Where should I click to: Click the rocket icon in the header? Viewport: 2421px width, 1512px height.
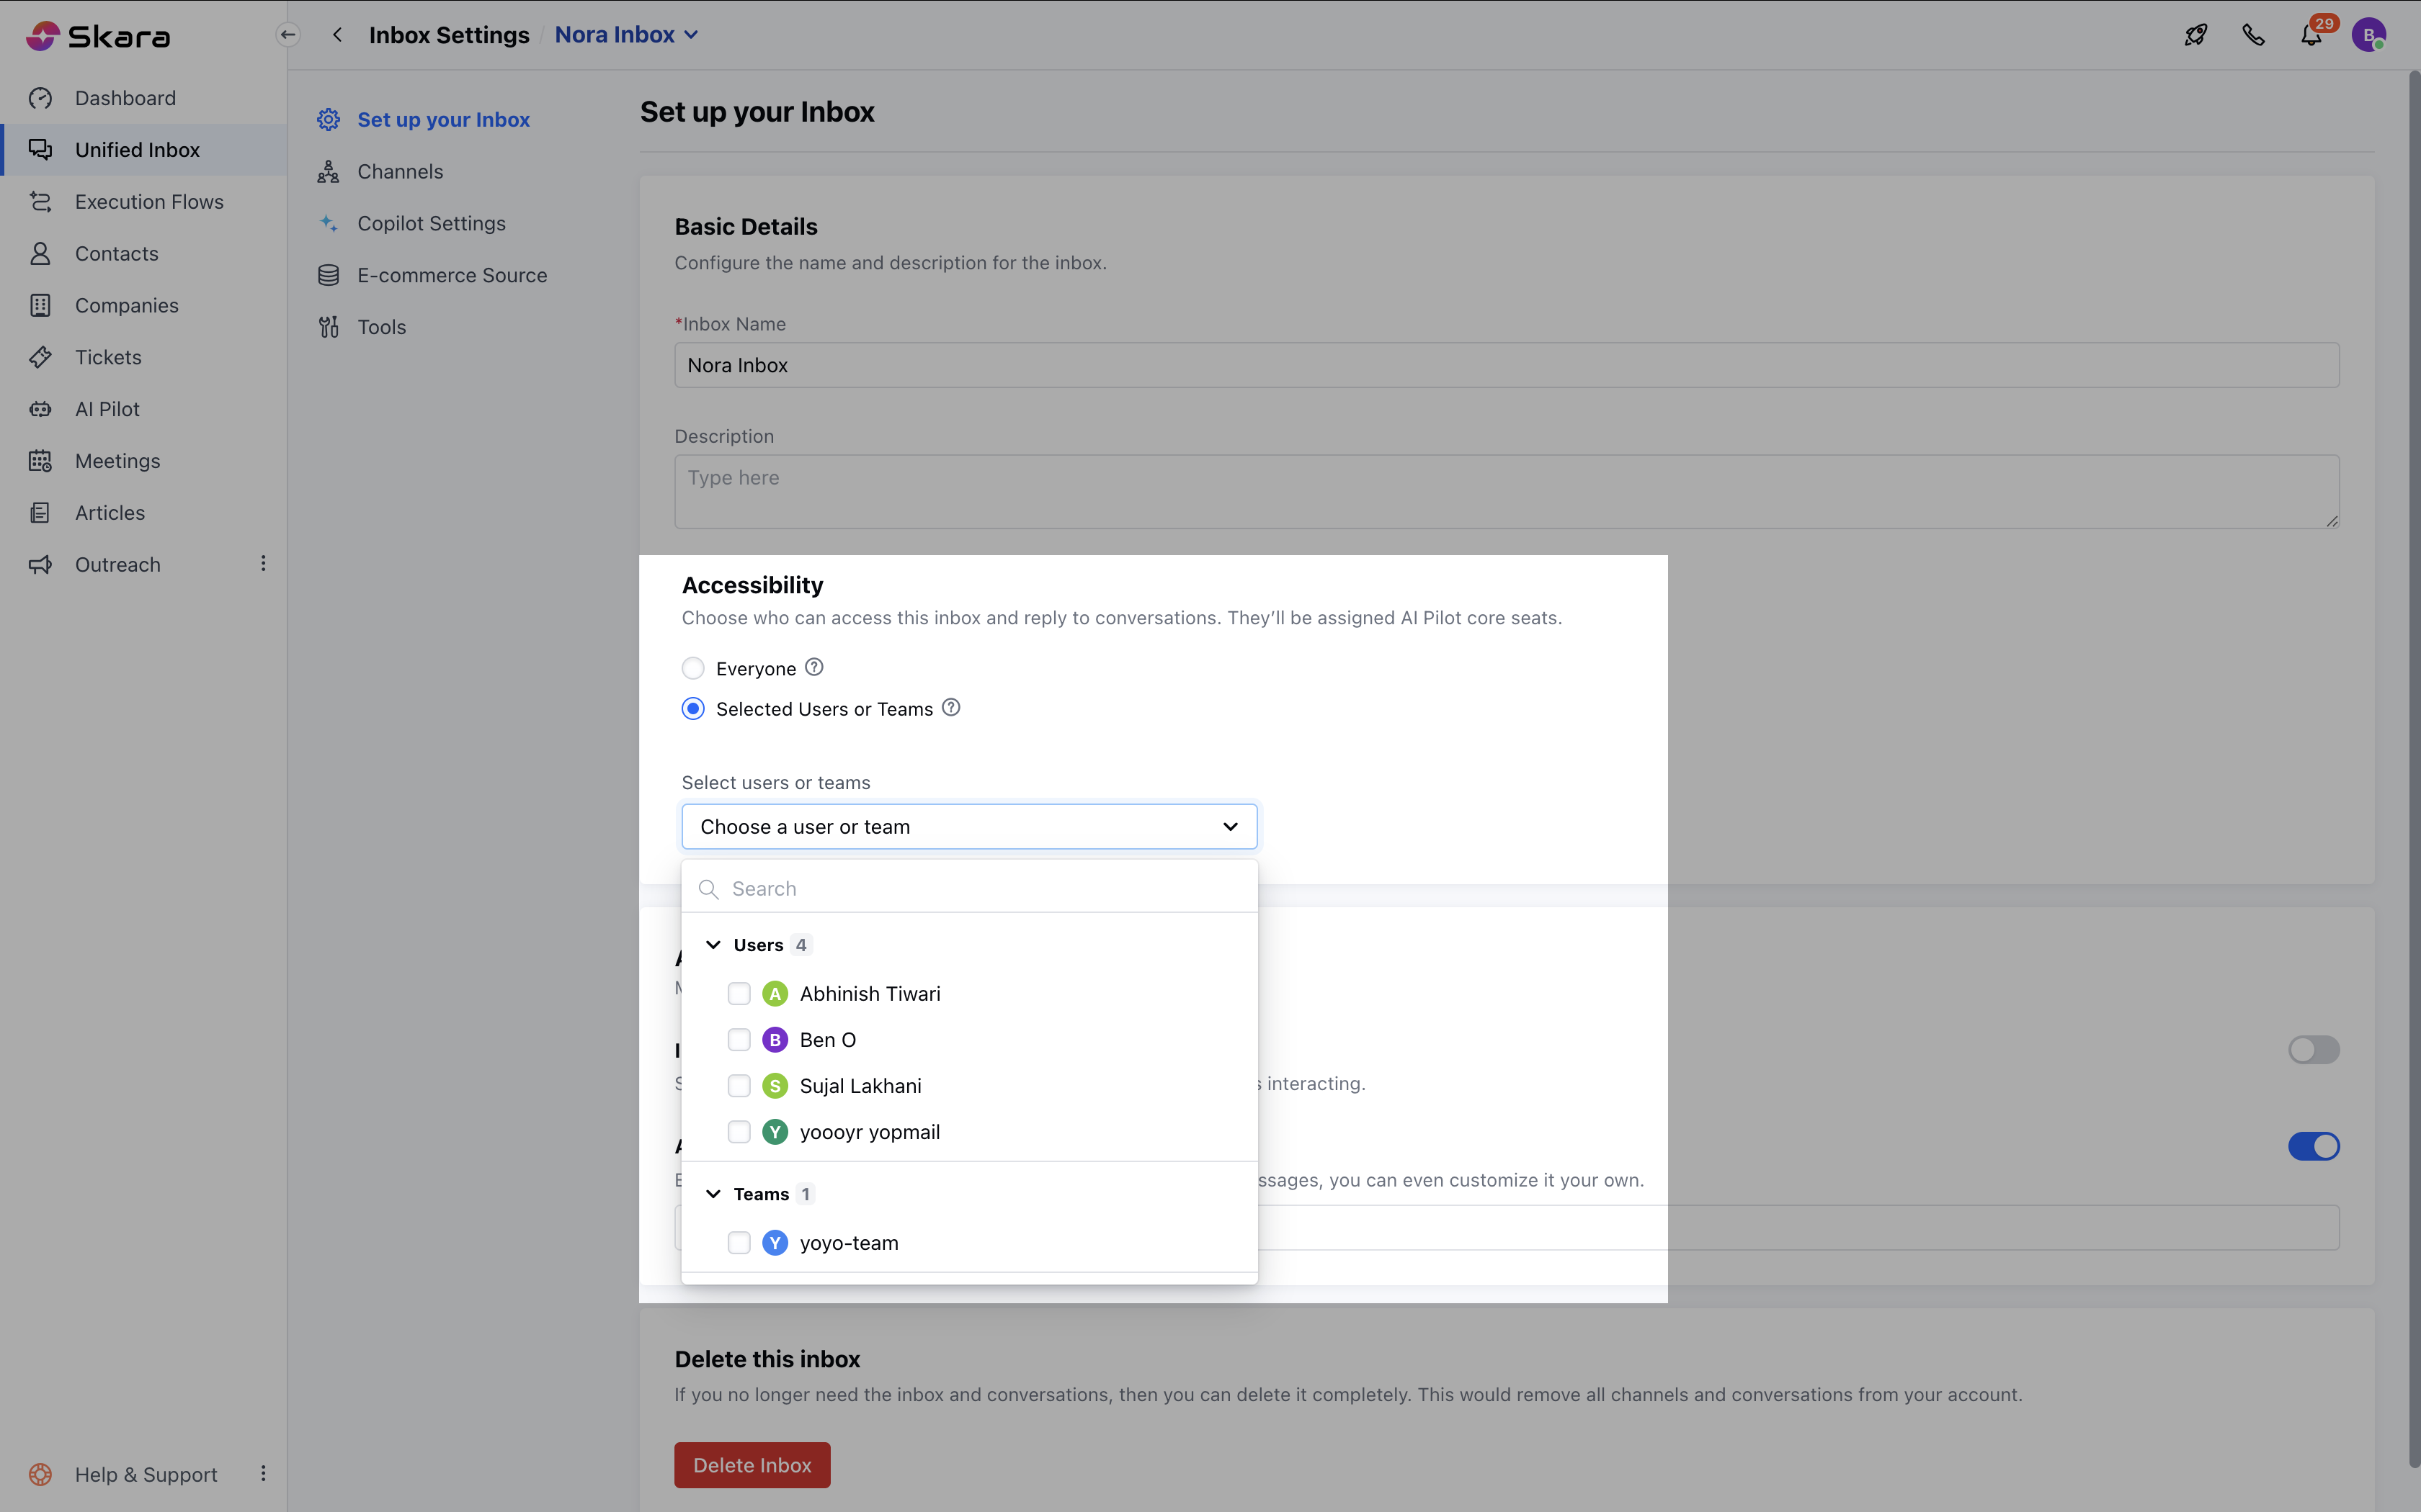click(2195, 35)
